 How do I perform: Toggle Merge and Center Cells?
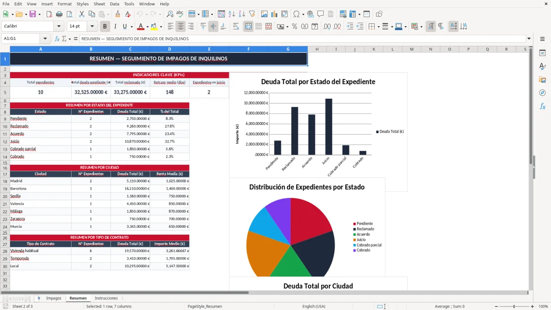point(248,27)
